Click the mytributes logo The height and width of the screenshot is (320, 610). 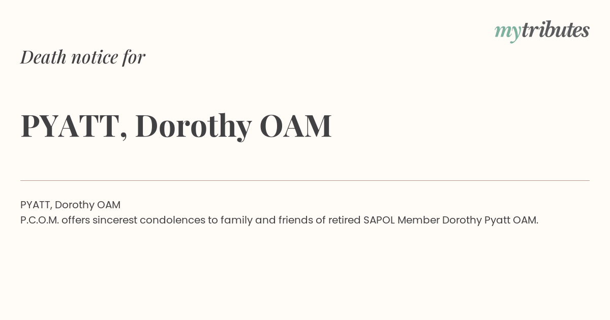pyautogui.click(x=542, y=31)
